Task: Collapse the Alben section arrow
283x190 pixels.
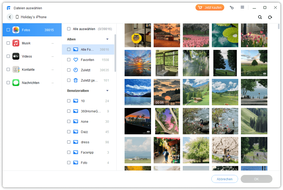Action: pos(107,39)
